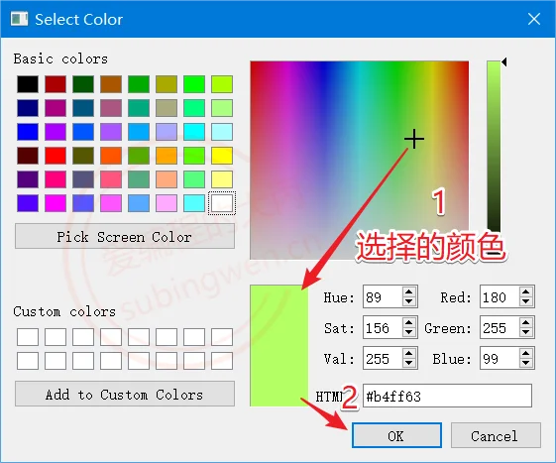Click the crosshair in the color spectrum
This screenshot has width=556, height=463.
click(x=414, y=139)
